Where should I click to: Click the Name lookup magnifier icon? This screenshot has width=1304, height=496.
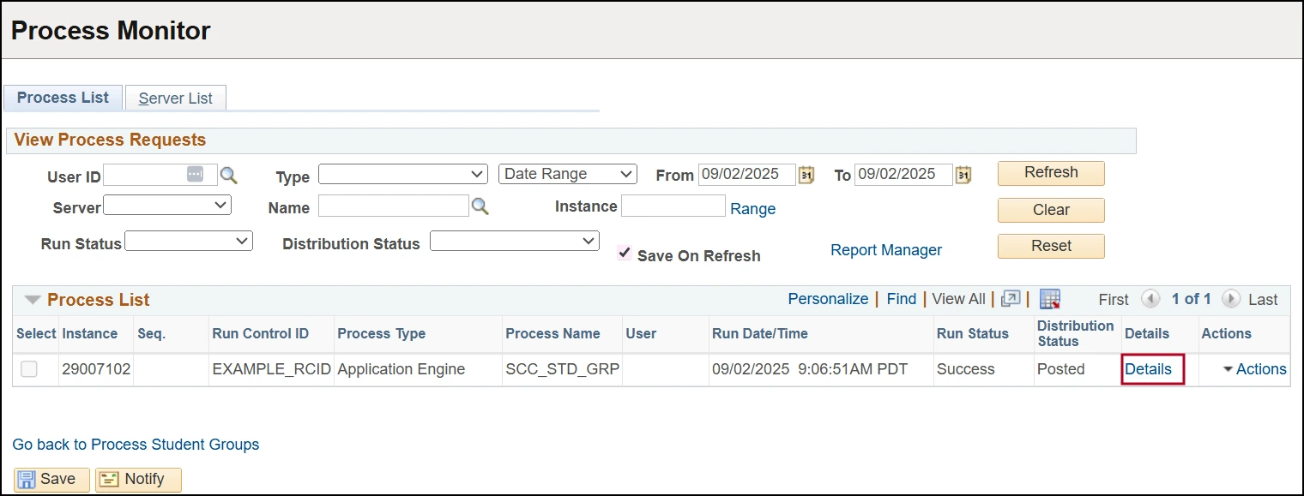coord(480,206)
